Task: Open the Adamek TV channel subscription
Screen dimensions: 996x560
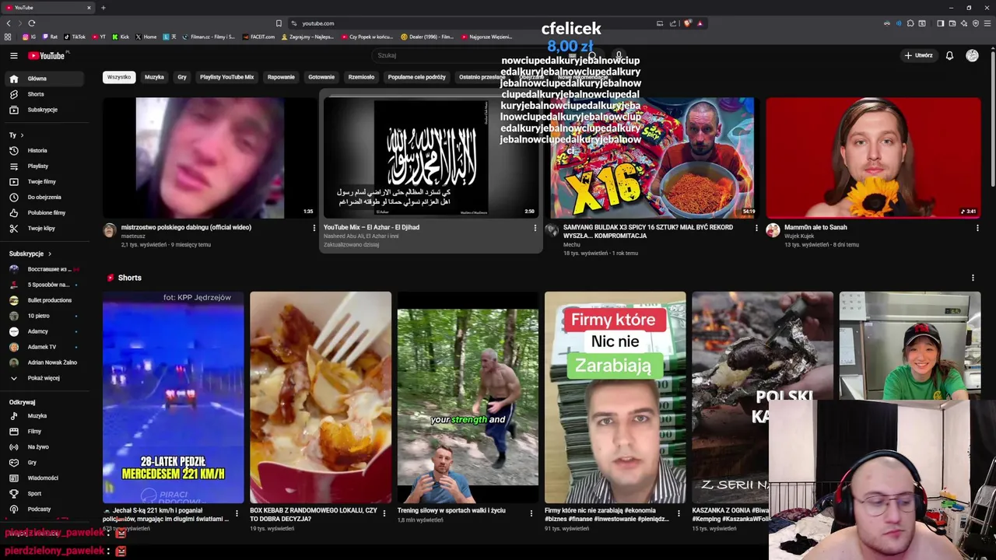Action: click(x=43, y=347)
